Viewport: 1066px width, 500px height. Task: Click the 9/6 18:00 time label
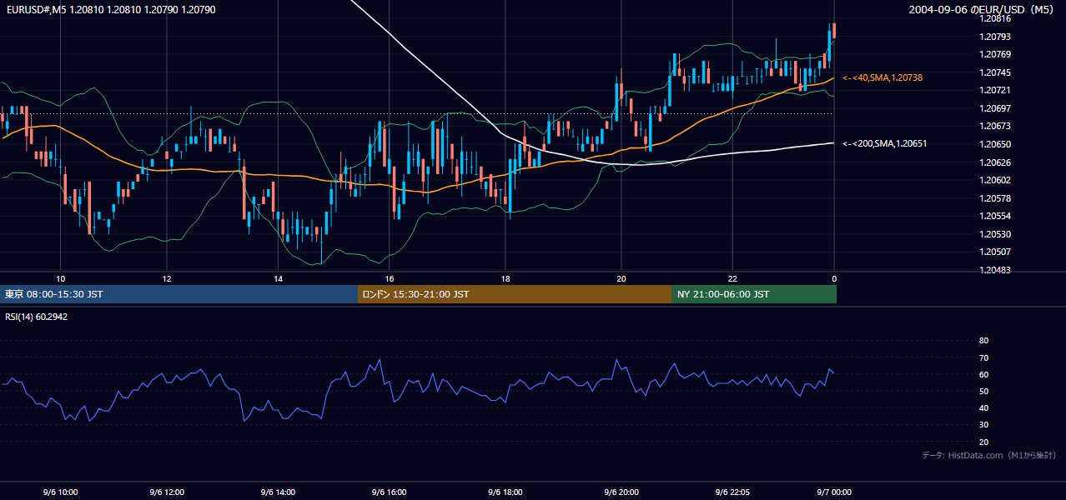(x=505, y=492)
